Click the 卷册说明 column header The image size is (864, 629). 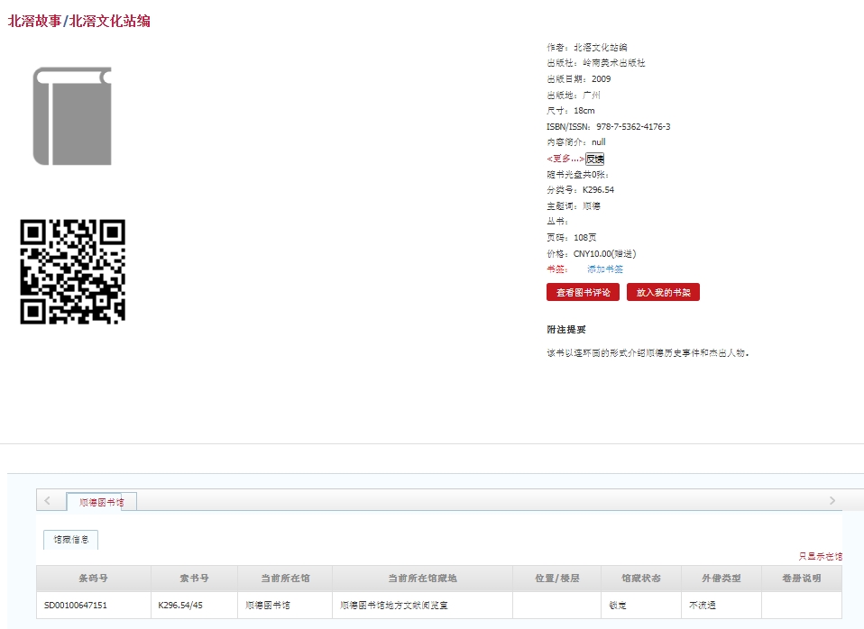point(802,579)
